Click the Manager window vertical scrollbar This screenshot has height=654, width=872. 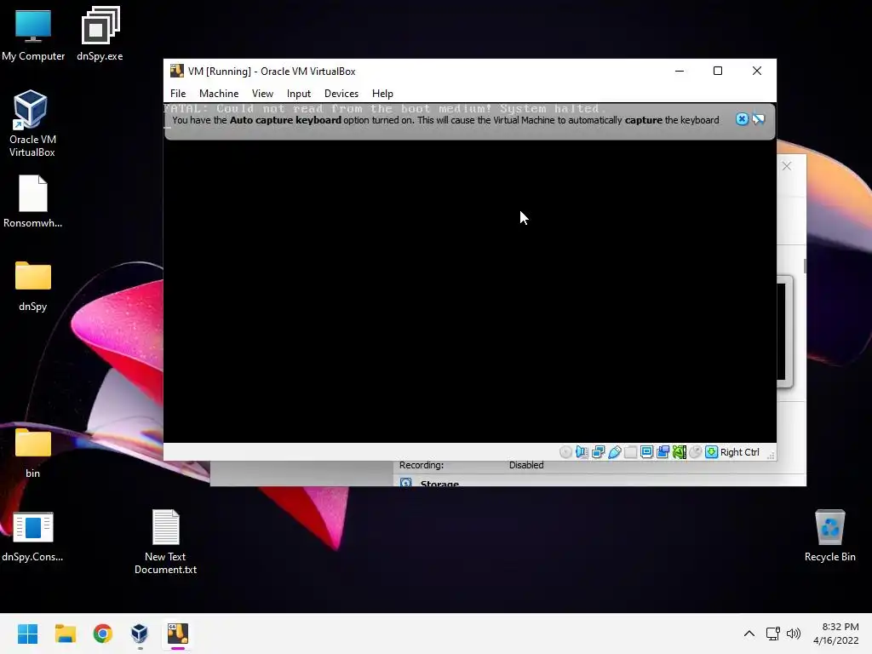click(x=805, y=266)
